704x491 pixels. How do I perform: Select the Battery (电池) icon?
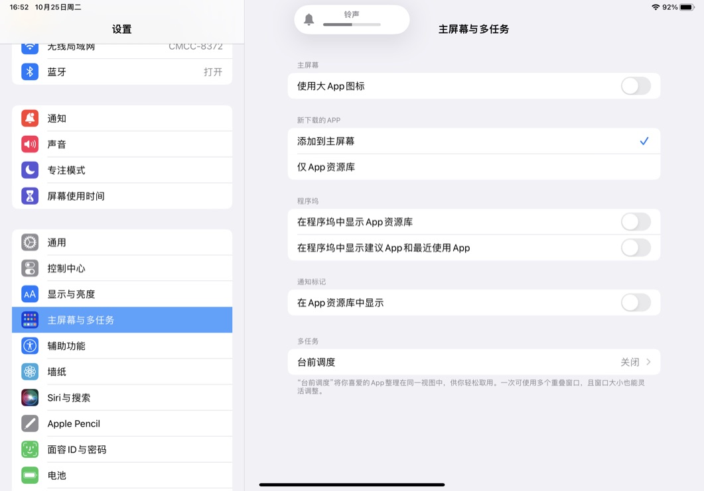pyautogui.click(x=29, y=475)
